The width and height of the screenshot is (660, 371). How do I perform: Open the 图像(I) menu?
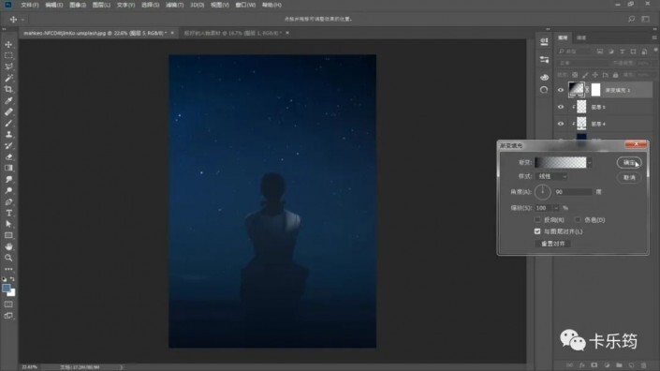pyautogui.click(x=78, y=5)
